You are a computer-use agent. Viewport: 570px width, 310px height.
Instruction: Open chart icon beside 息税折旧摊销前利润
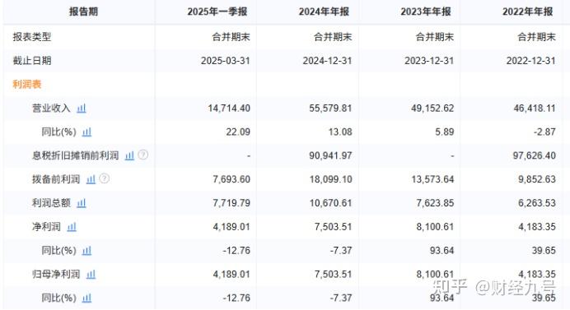pyautogui.click(x=130, y=155)
